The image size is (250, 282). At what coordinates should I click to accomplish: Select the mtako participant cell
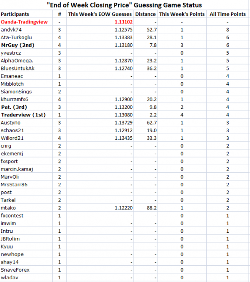(x=8, y=208)
